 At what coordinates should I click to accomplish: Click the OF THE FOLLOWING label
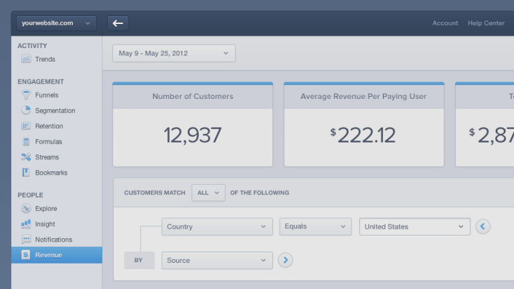tap(260, 193)
